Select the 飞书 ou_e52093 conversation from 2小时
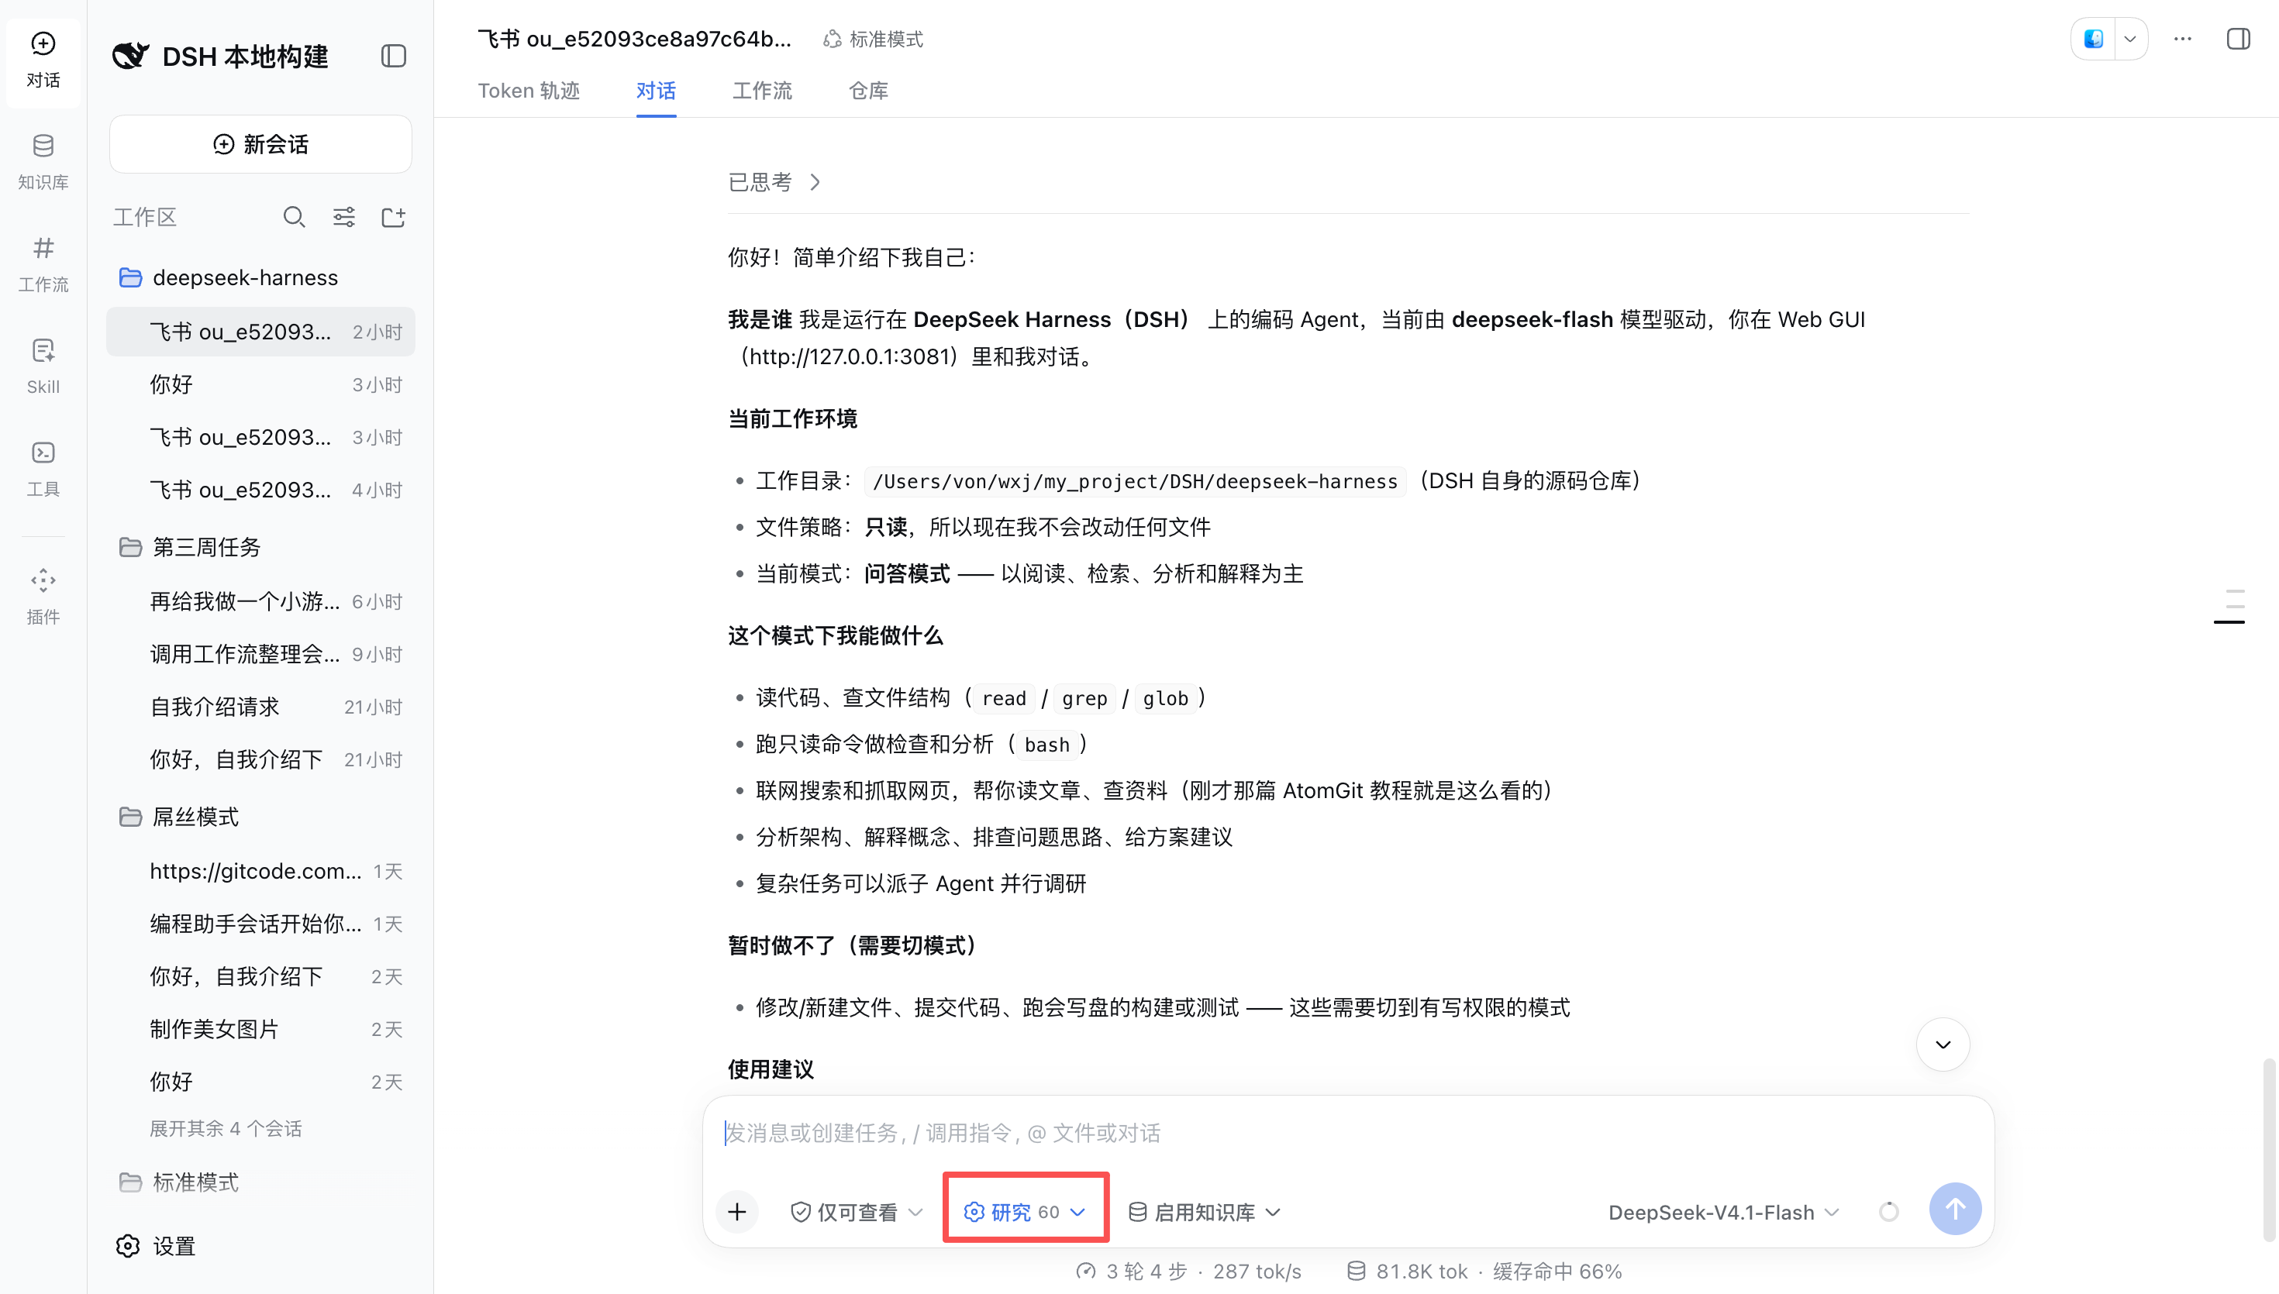2279x1294 pixels. (x=260, y=332)
